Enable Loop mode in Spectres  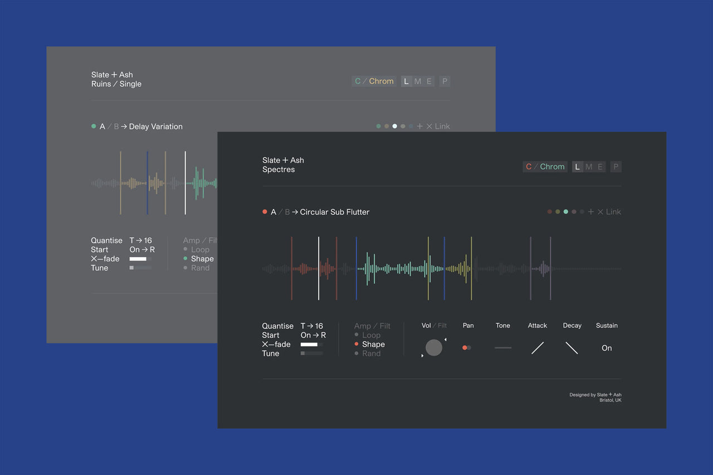coord(368,335)
